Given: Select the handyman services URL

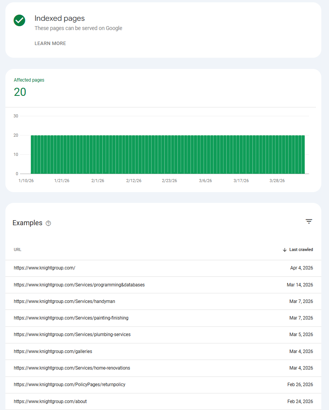Looking at the screenshot, I should click(64, 301).
